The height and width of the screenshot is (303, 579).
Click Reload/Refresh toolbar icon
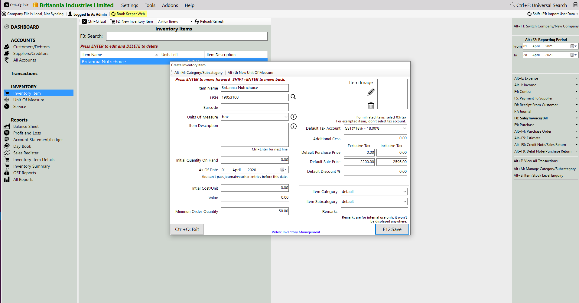[197, 21]
